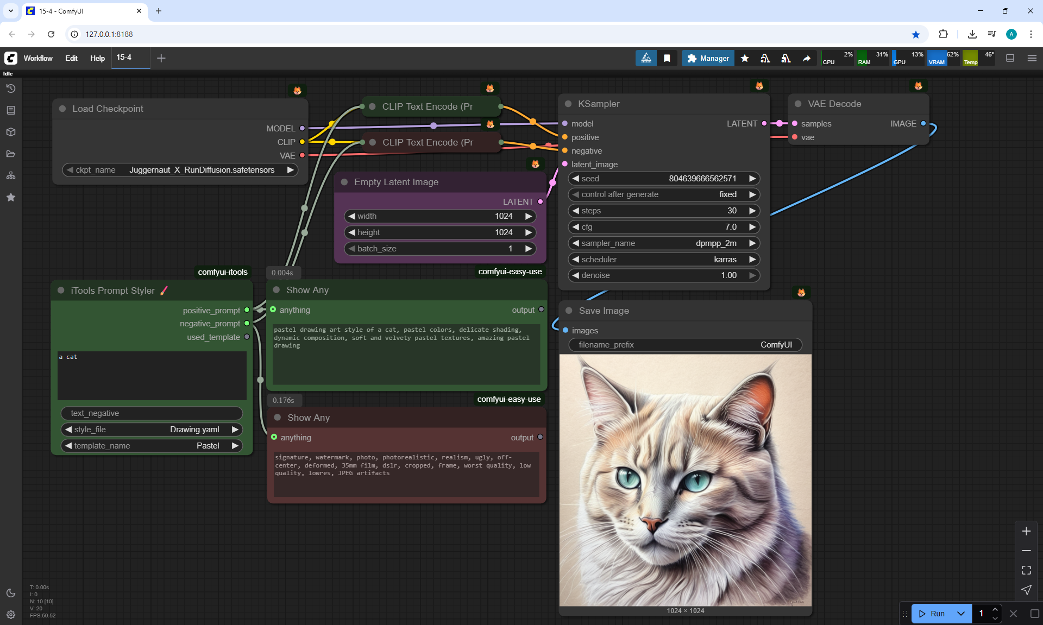Open the Edit menu
The image size is (1043, 625).
[71, 58]
